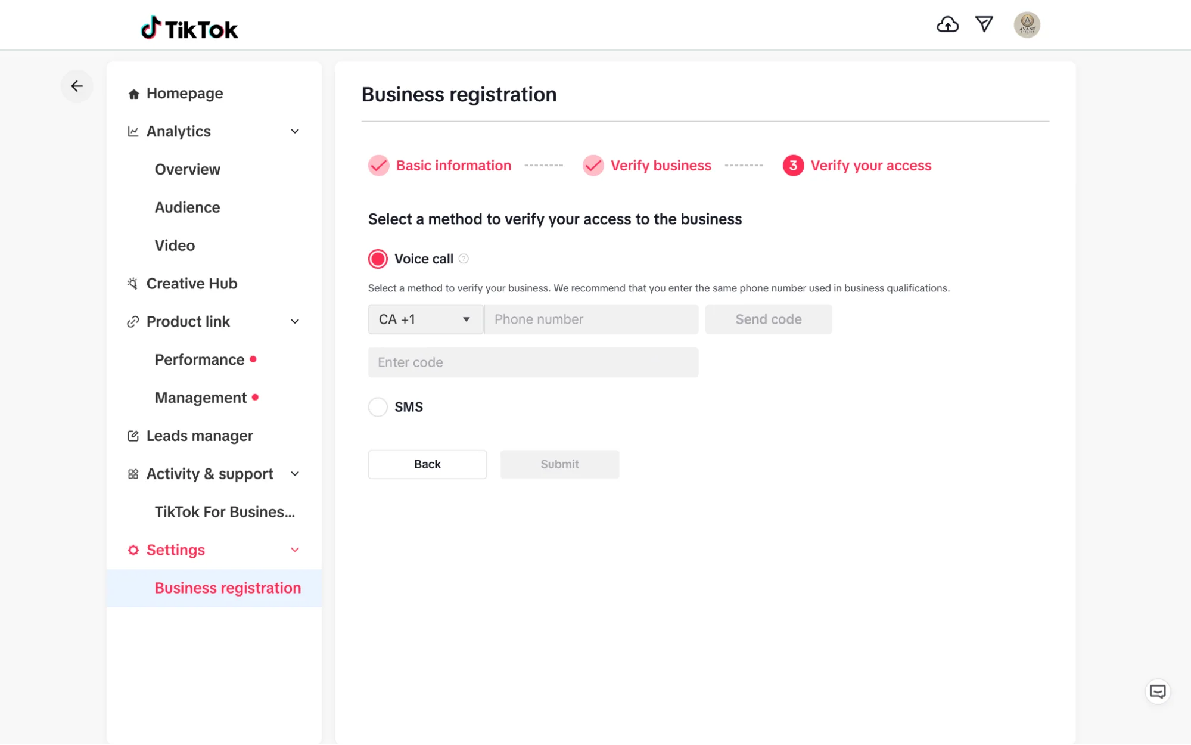Go to Leads manager
The width and height of the screenshot is (1191, 745).
(200, 436)
